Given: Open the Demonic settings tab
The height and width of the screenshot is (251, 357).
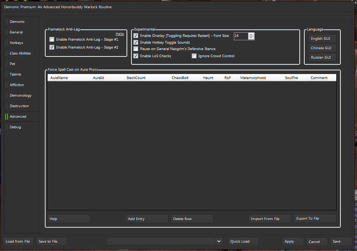Looking at the screenshot, I should (x=21, y=21).
